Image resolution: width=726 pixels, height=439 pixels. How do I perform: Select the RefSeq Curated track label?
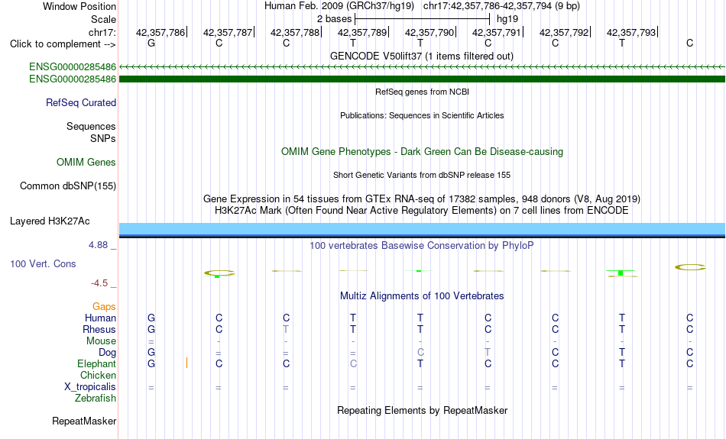coord(80,103)
